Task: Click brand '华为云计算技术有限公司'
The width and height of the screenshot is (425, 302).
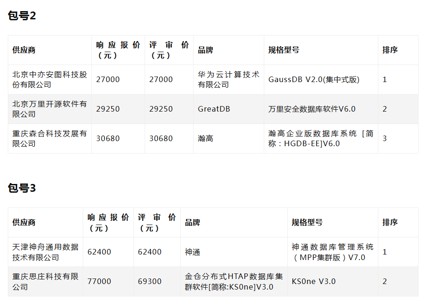Action: [229, 80]
